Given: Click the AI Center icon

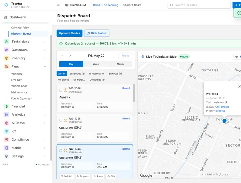Looking at the screenshot, I should point(6,123).
